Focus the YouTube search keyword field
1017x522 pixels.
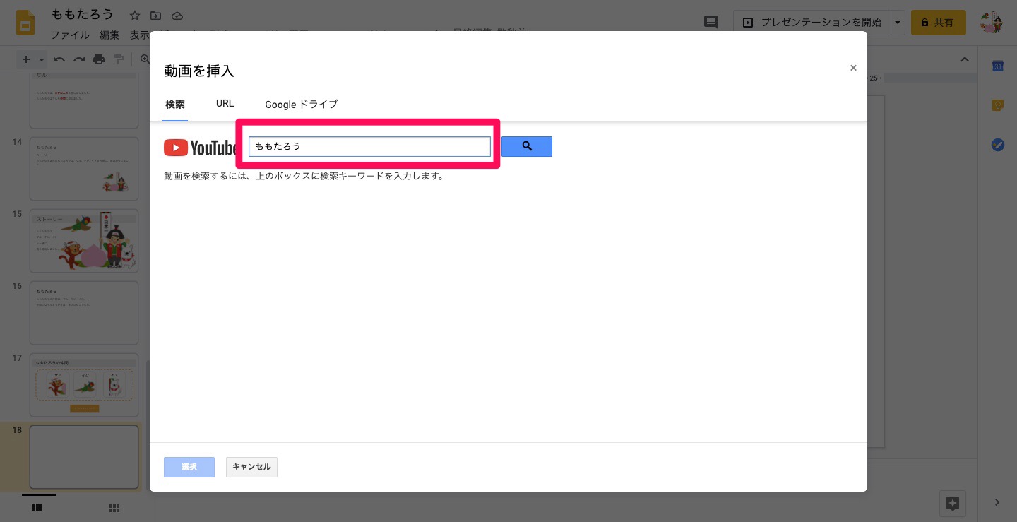click(369, 146)
